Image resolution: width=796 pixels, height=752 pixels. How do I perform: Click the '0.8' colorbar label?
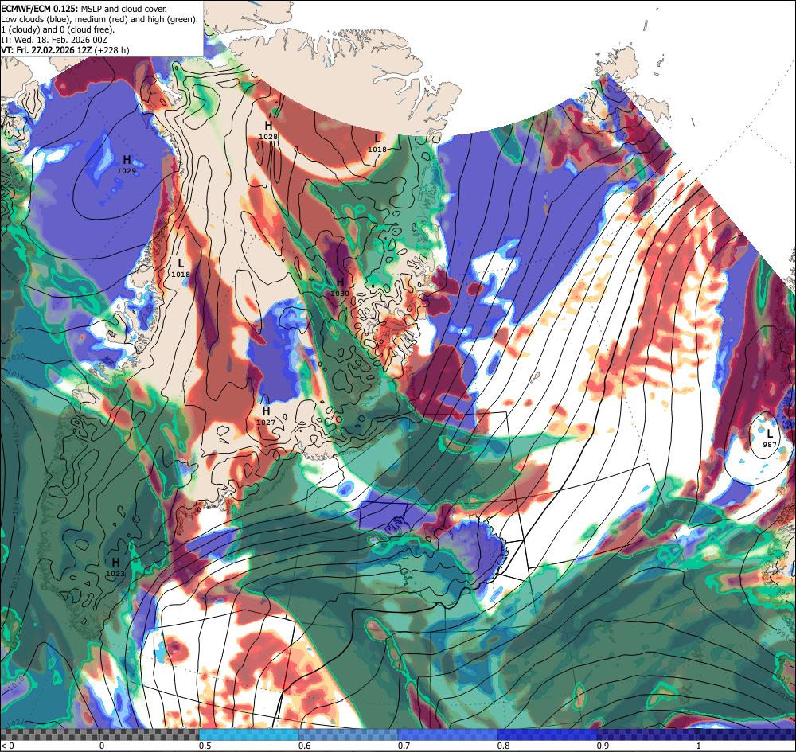(x=504, y=746)
